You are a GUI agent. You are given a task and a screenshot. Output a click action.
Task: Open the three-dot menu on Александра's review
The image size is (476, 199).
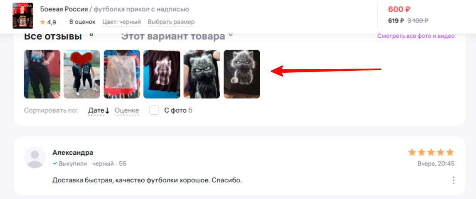tap(453, 180)
